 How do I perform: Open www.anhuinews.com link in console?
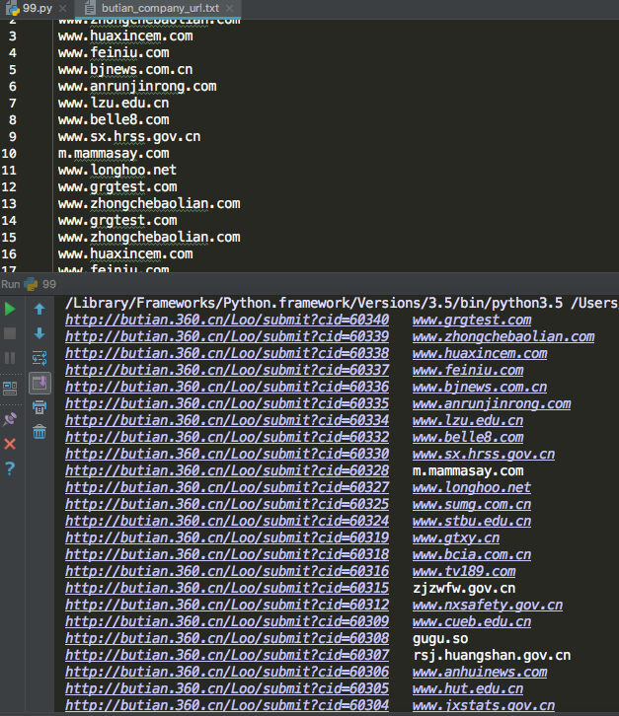(x=480, y=672)
